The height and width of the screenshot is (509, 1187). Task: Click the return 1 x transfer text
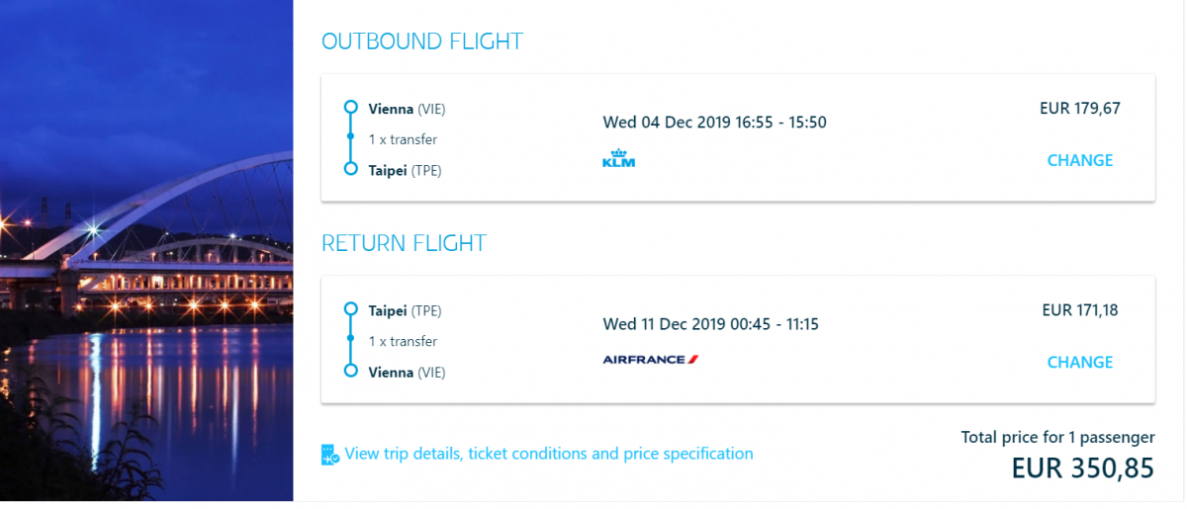tap(403, 341)
